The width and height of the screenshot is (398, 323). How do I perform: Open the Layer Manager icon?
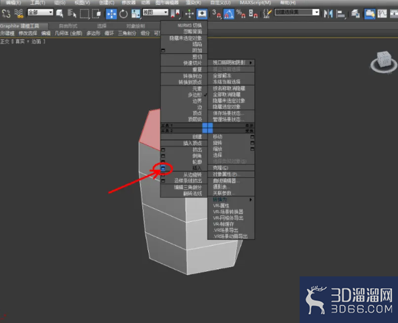[355, 14]
